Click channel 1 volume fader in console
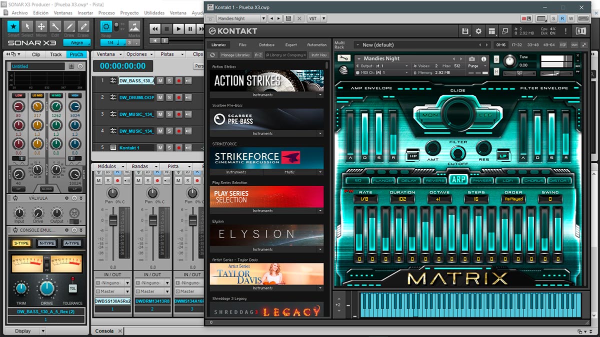 point(113,219)
